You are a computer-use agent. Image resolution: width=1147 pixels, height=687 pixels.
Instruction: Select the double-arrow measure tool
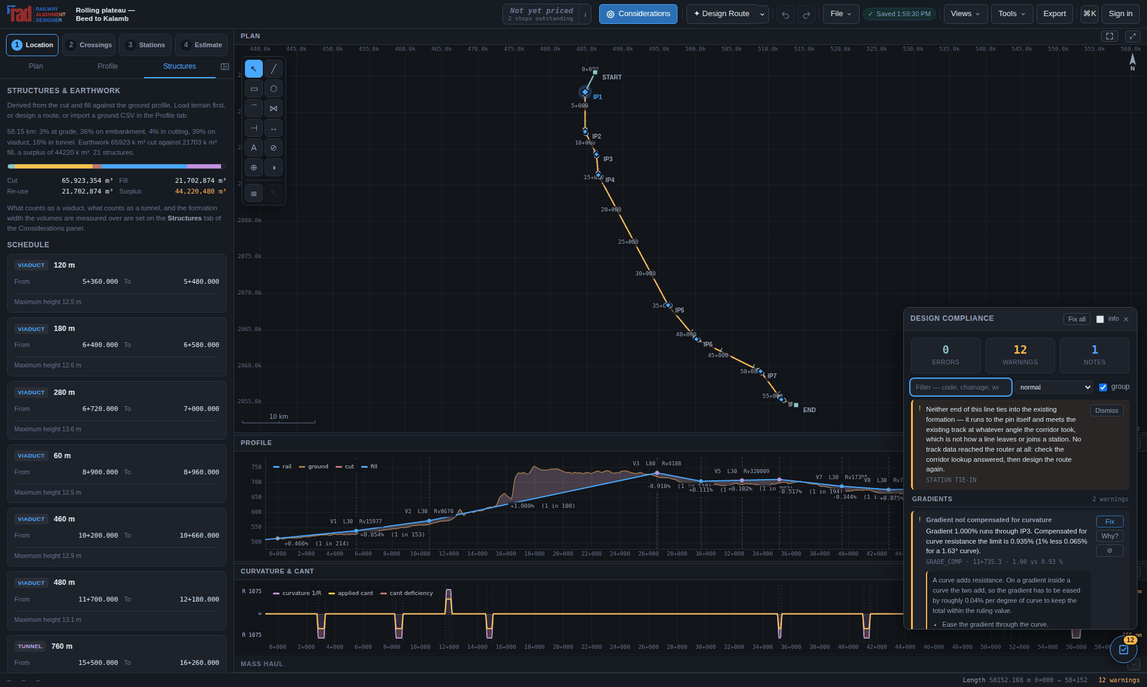point(274,128)
